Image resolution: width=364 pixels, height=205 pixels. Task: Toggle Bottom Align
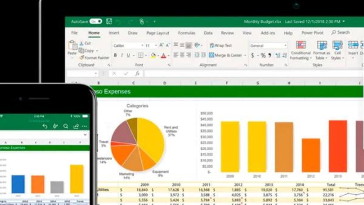189,45
